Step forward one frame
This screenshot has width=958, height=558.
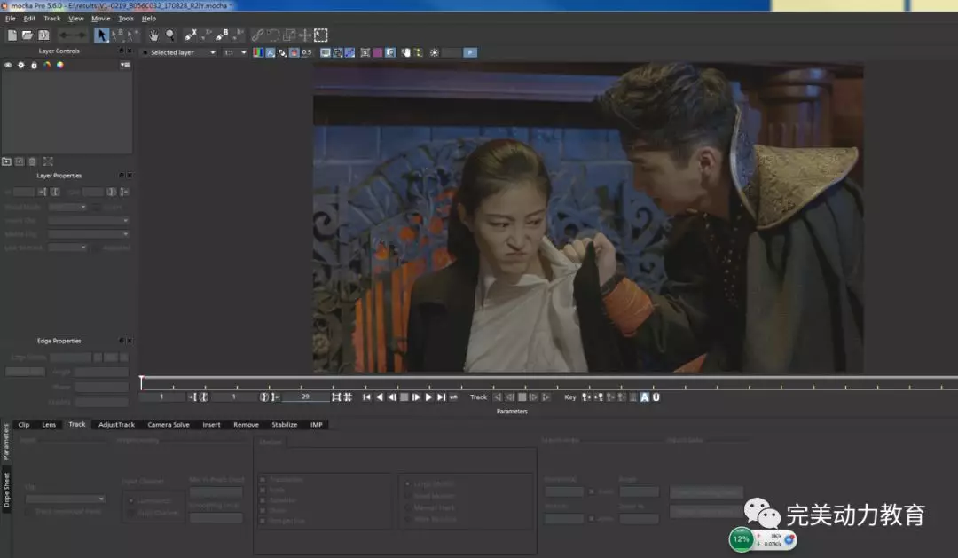(416, 397)
